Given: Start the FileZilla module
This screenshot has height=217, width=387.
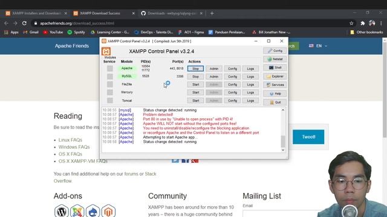Looking at the screenshot, I should (x=195, y=84).
